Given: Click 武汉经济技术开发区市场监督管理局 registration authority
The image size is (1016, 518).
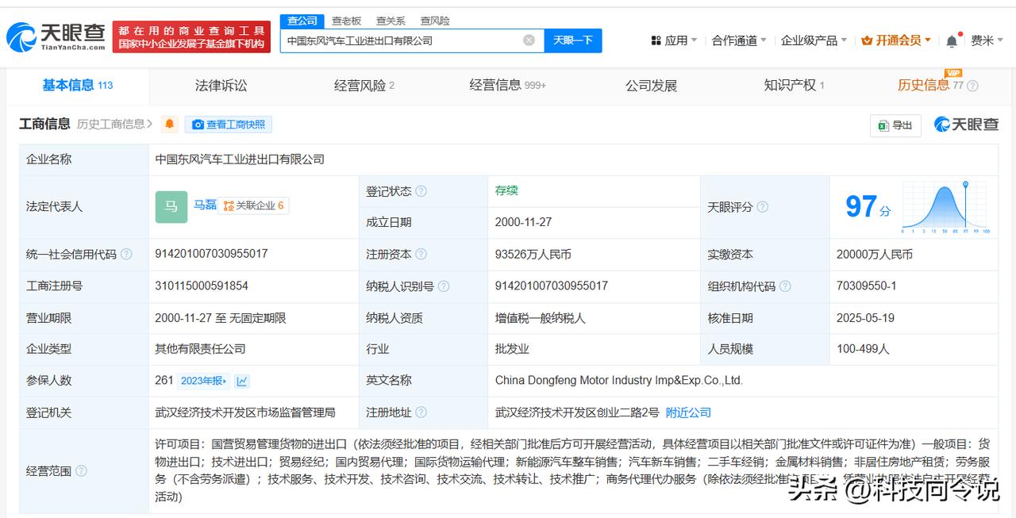Looking at the screenshot, I should (x=245, y=412).
